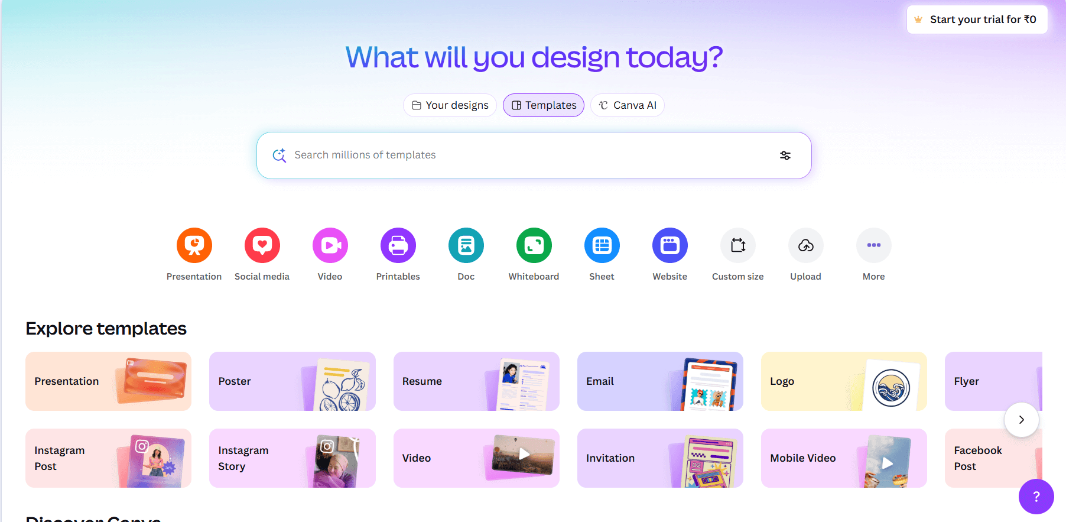Click the Custom size icon
The height and width of the screenshot is (522, 1066).
(737, 245)
